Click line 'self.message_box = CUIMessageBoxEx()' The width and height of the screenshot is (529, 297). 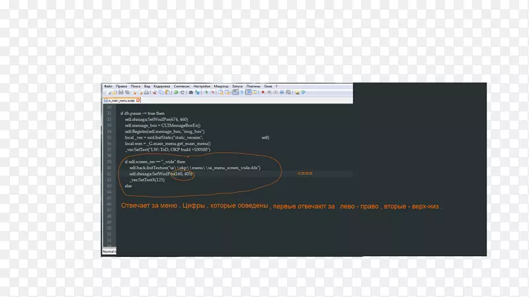163,125
